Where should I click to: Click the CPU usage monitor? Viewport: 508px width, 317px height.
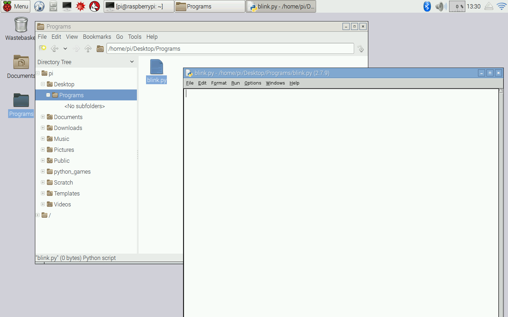pos(457,6)
